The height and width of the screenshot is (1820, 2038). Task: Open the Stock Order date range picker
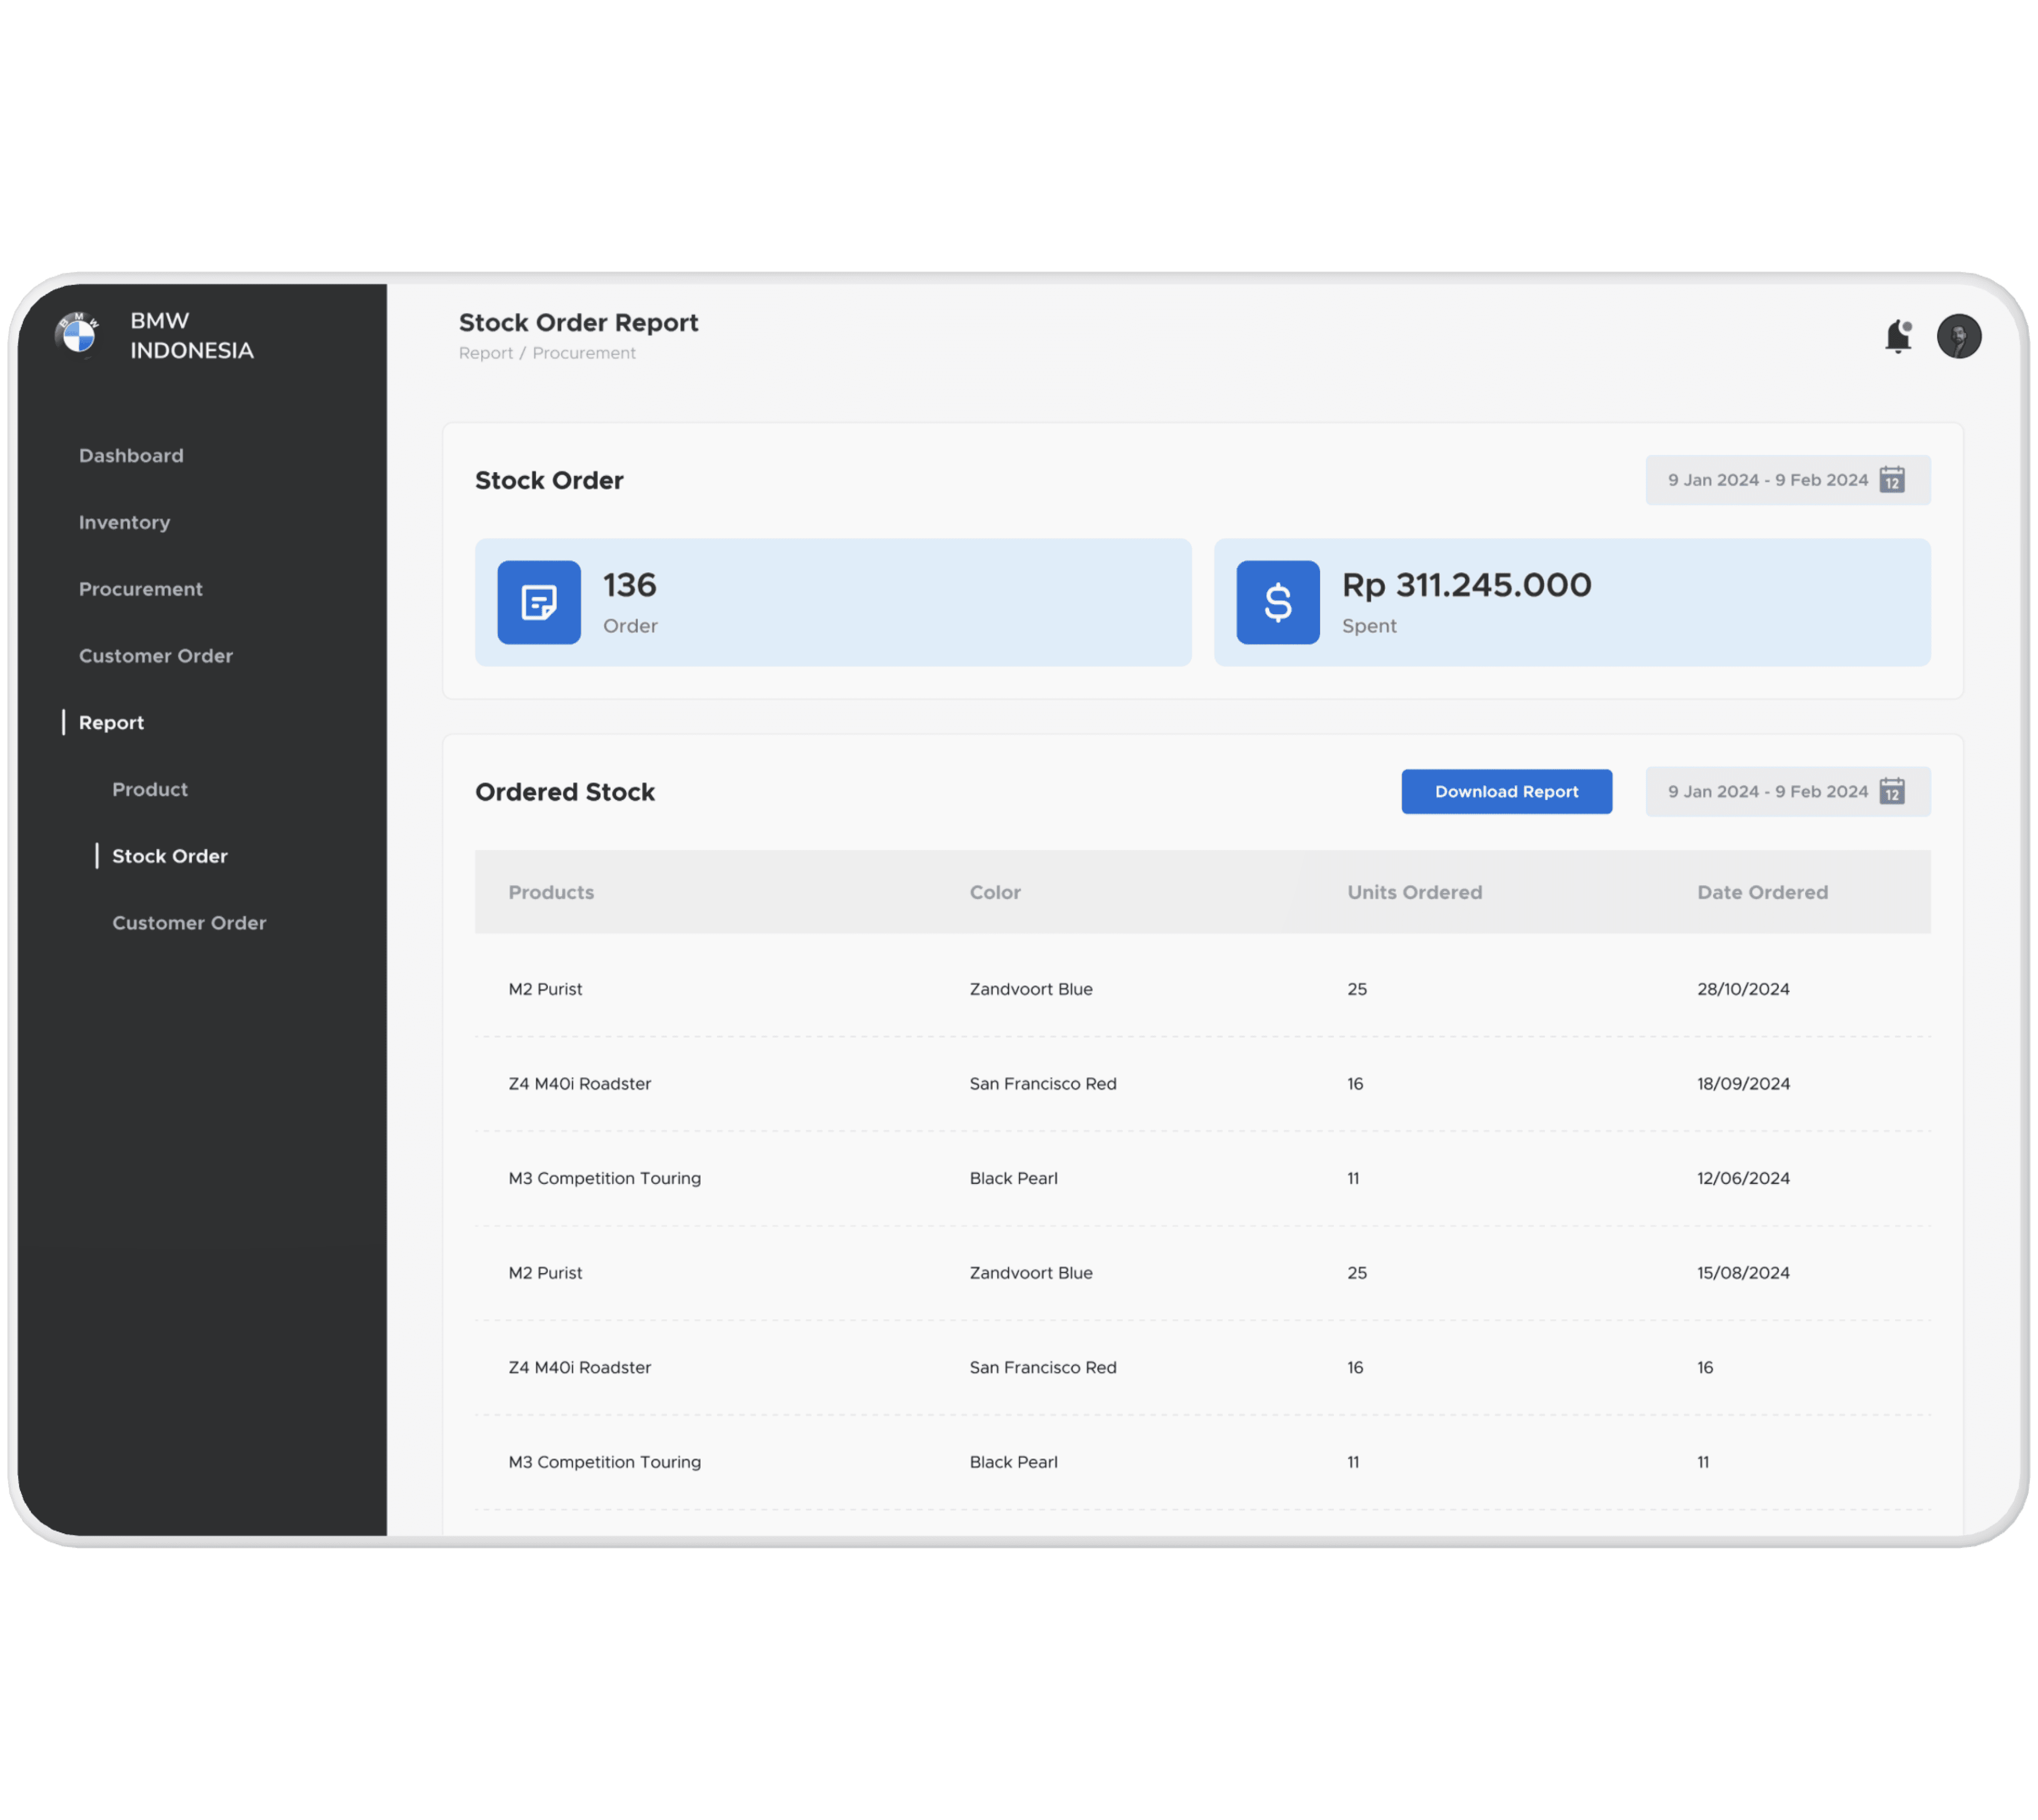pyautogui.click(x=1788, y=480)
